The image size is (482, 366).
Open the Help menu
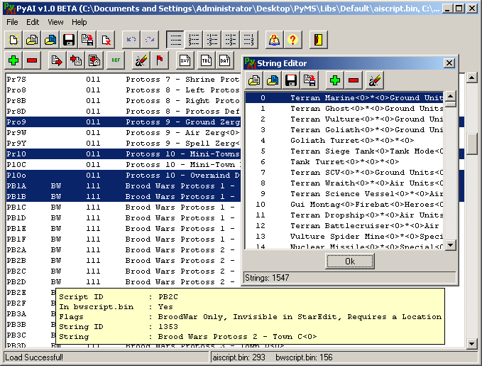click(80, 22)
